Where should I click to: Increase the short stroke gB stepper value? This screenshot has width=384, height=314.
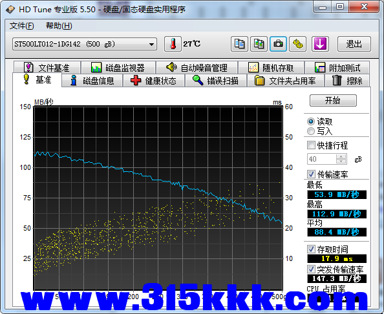(341, 156)
